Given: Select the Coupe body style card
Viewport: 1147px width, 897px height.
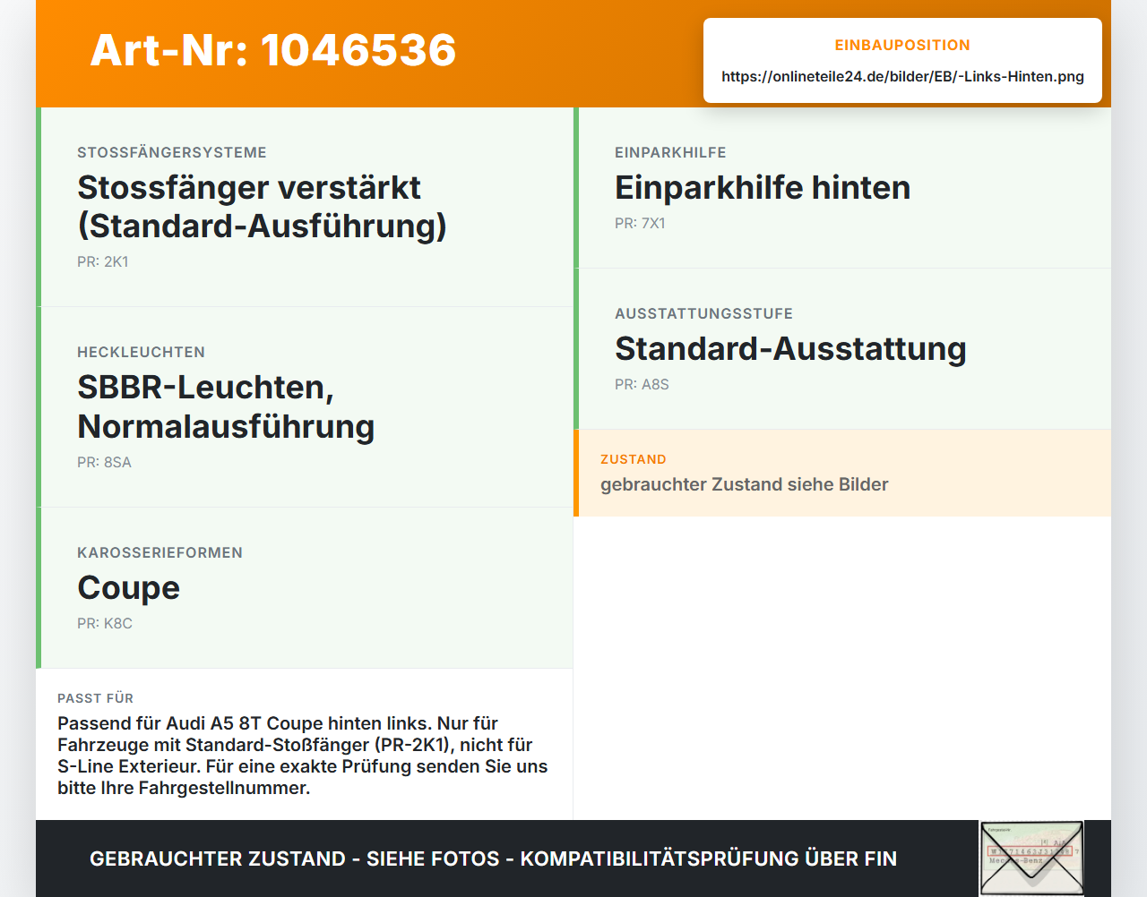Looking at the screenshot, I should [305, 588].
